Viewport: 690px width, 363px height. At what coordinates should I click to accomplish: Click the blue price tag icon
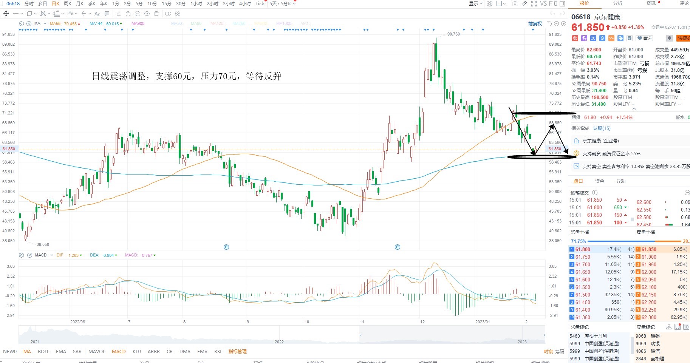pos(620,38)
